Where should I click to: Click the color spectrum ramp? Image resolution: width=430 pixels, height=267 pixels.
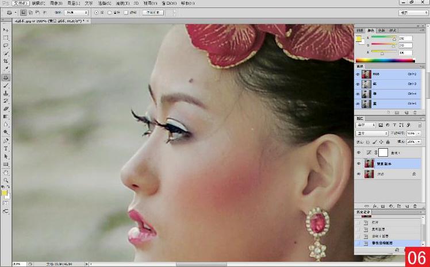click(385, 60)
